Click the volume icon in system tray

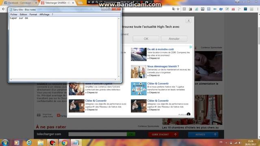[240, 143]
